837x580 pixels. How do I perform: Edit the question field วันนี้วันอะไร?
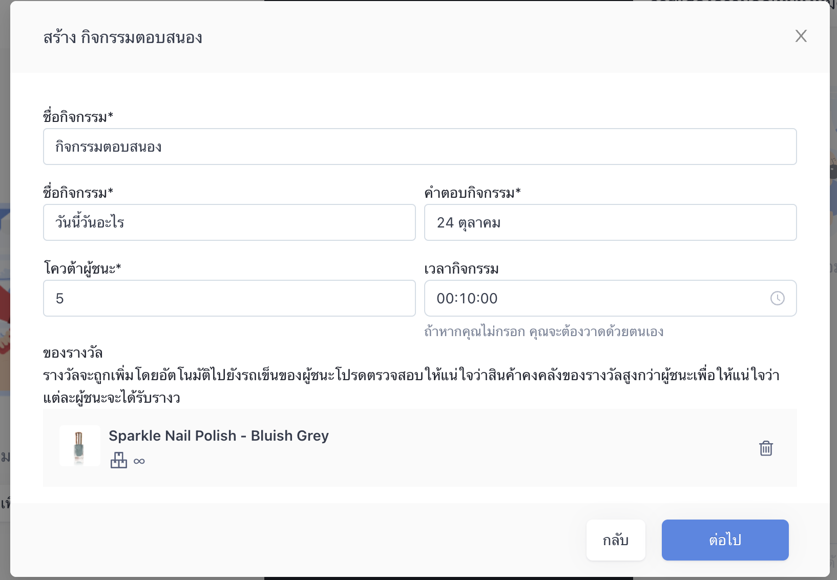tap(229, 222)
